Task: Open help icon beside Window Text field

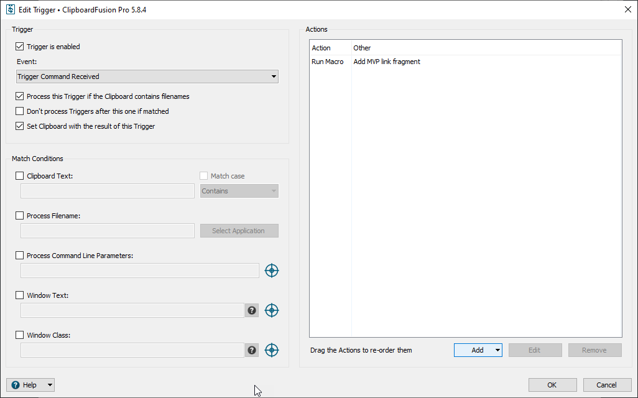Action: (x=252, y=310)
